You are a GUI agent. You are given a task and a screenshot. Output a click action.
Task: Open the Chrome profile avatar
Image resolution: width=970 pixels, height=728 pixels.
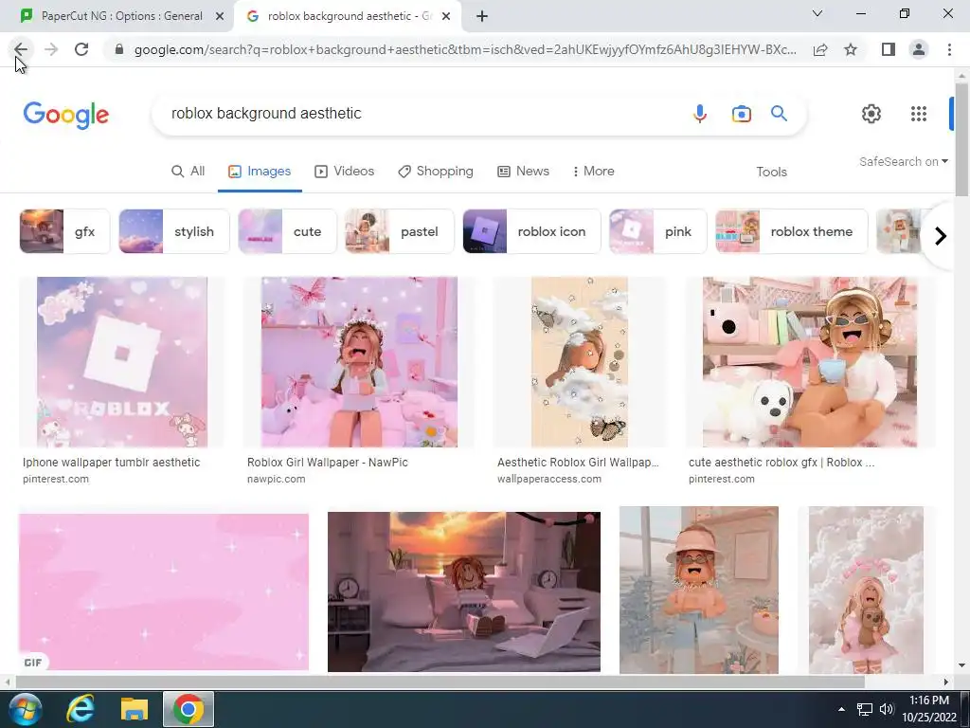(919, 49)
